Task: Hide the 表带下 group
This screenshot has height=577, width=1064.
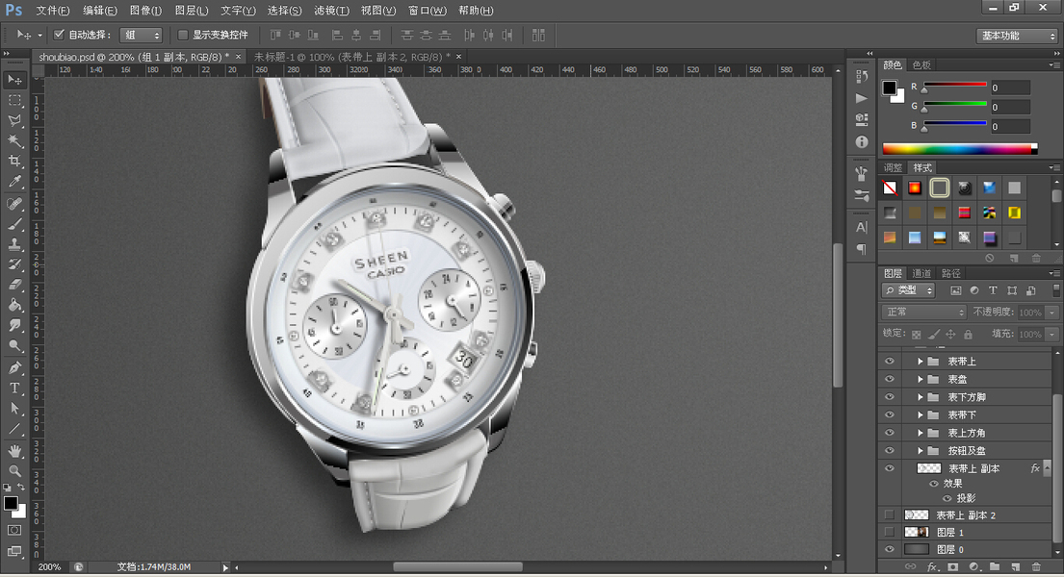Action: (889, 414)
